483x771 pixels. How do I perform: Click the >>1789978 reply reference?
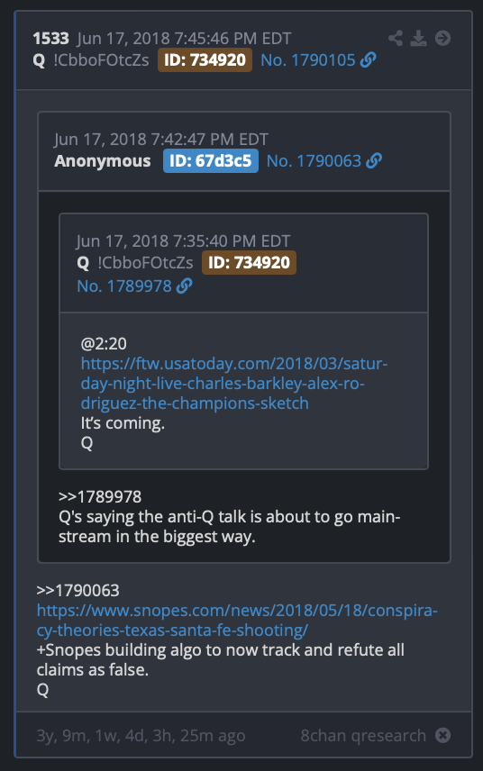click(100, 496)
